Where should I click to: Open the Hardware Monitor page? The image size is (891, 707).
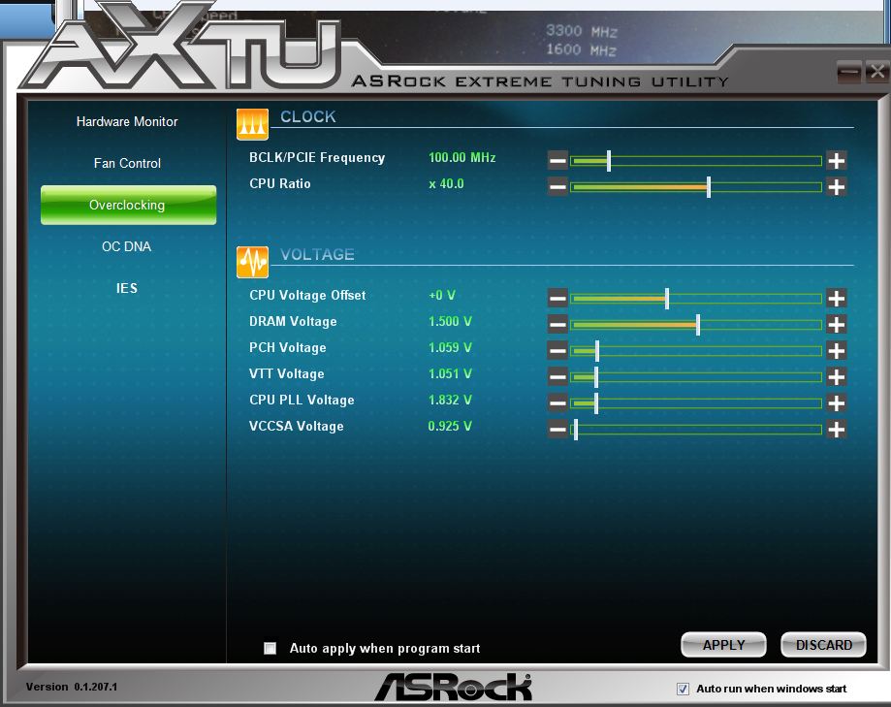pyautogui.click(x=127, y=121)
